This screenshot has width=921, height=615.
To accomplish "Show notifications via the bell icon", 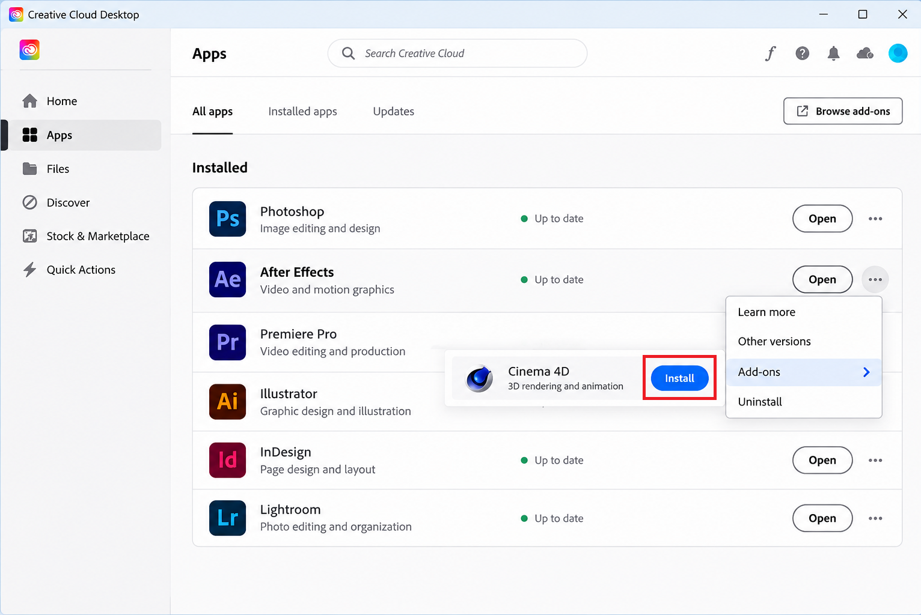I will pos(833,53).
